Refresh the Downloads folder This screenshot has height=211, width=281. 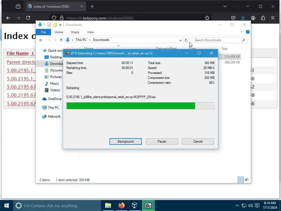coord(186,40)
